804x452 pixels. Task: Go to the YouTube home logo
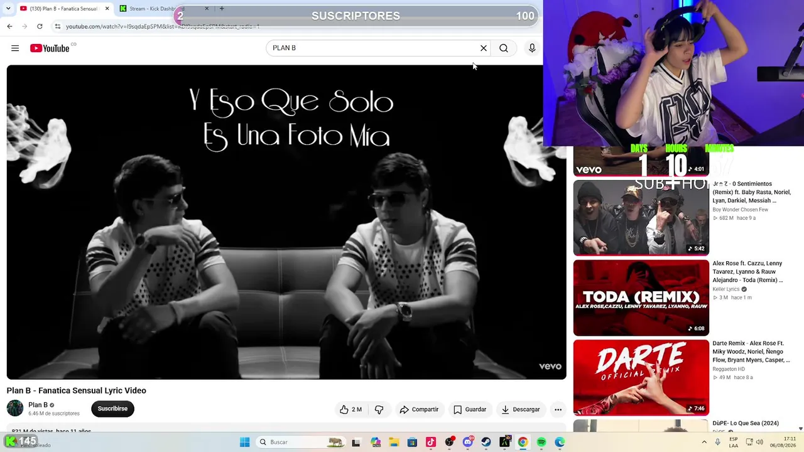(50, 48)
